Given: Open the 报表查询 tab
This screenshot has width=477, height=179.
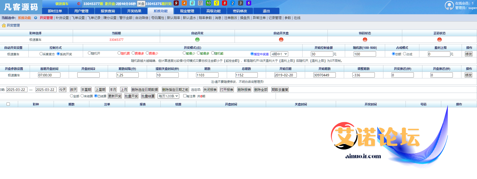Looking at the screenshot, I should tap(108, 11).
